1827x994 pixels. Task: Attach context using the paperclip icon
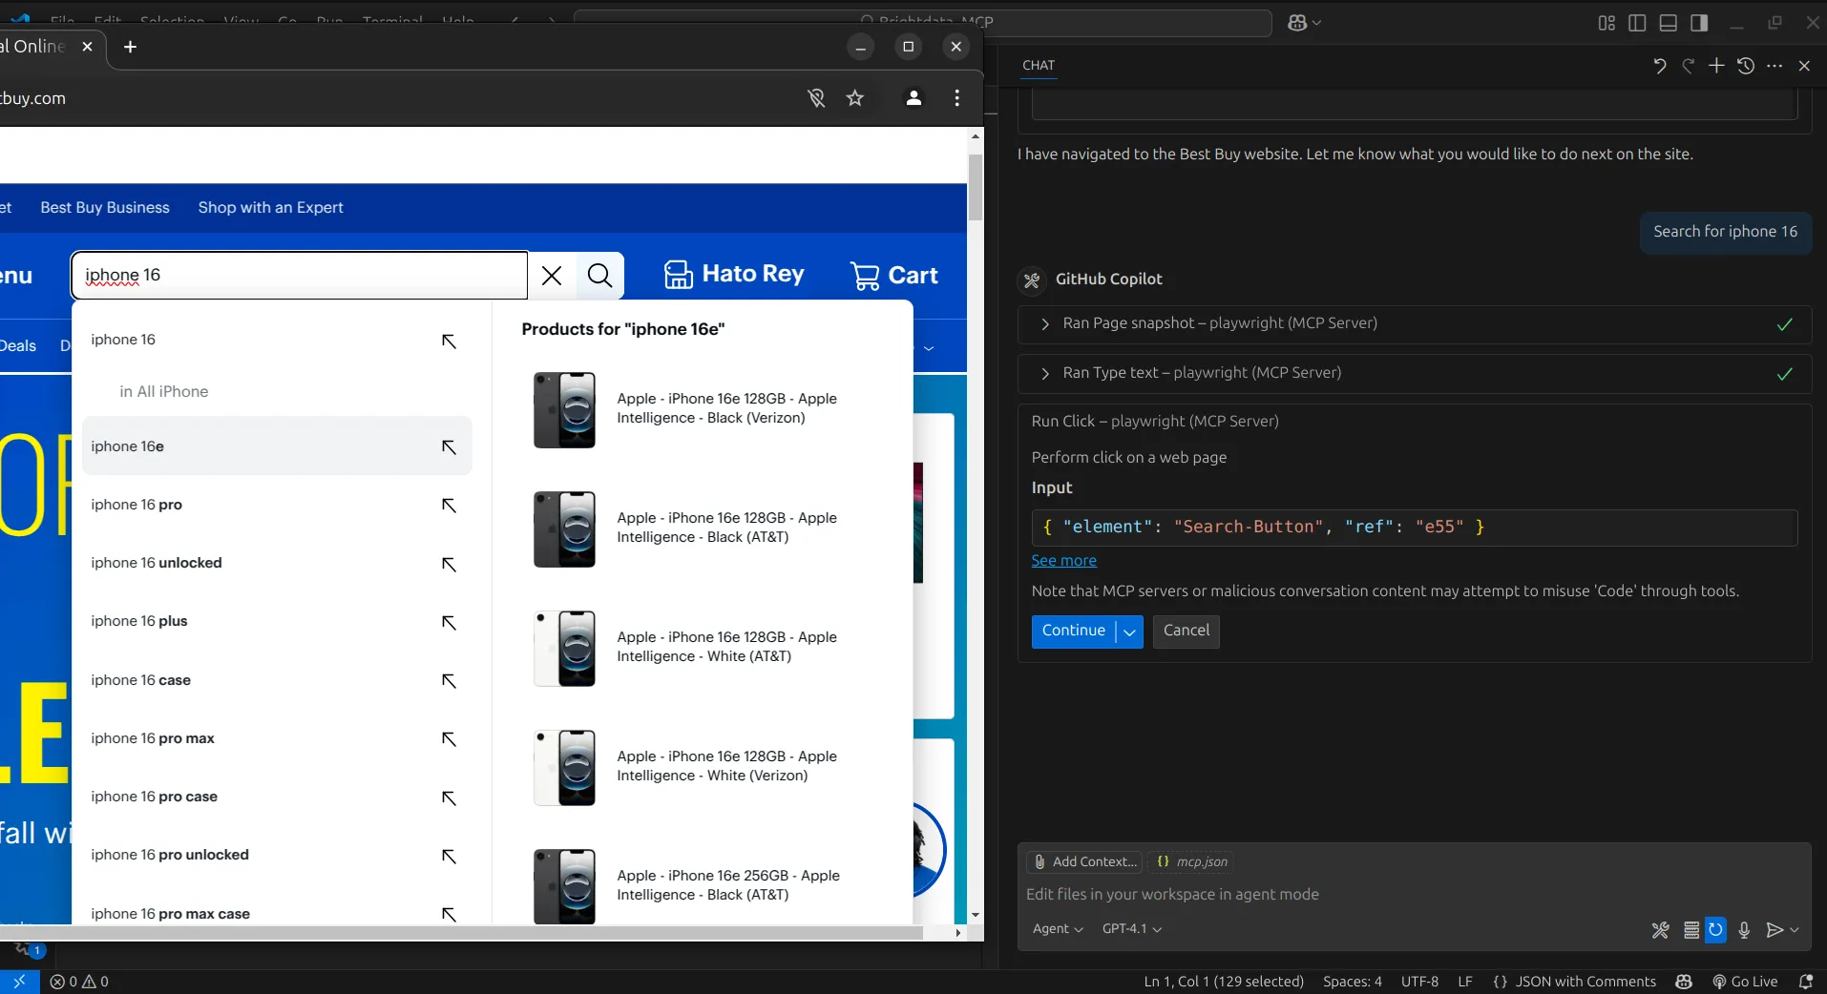click(x=1039, y=862)
